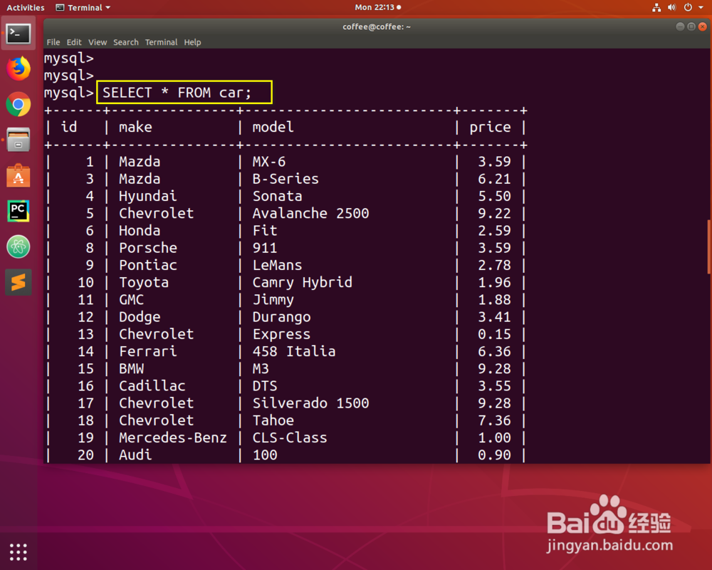Click the terminal vertical scrollbar
This screenshot has height=570, width=712.
click(x=709, y=247)
